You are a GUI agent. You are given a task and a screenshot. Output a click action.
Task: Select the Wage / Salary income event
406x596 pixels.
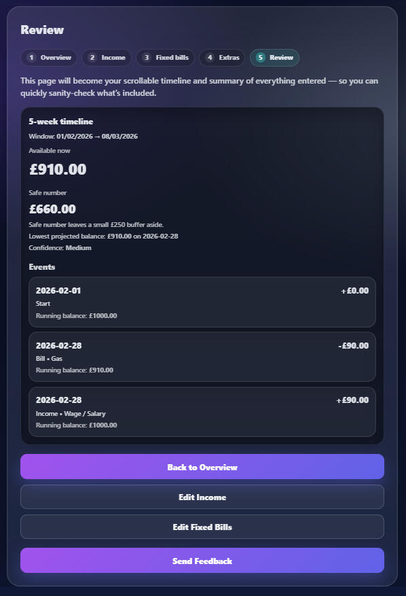[202, 412]
